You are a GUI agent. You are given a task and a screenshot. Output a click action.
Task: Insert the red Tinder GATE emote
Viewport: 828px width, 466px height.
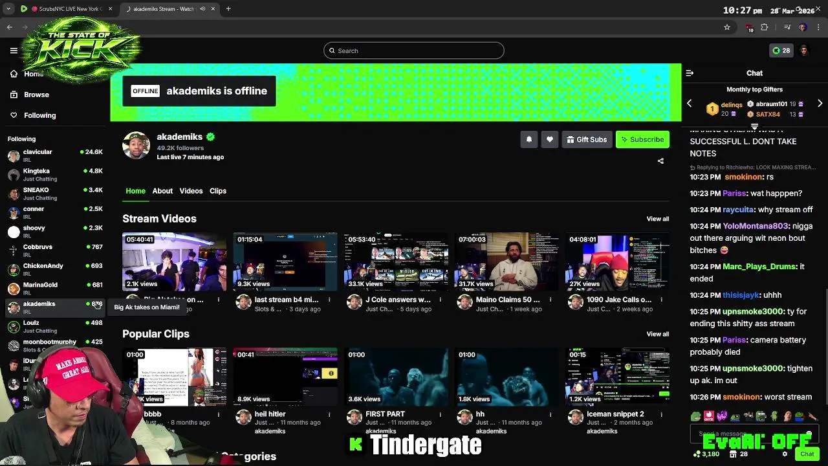[x=709, y=416]
